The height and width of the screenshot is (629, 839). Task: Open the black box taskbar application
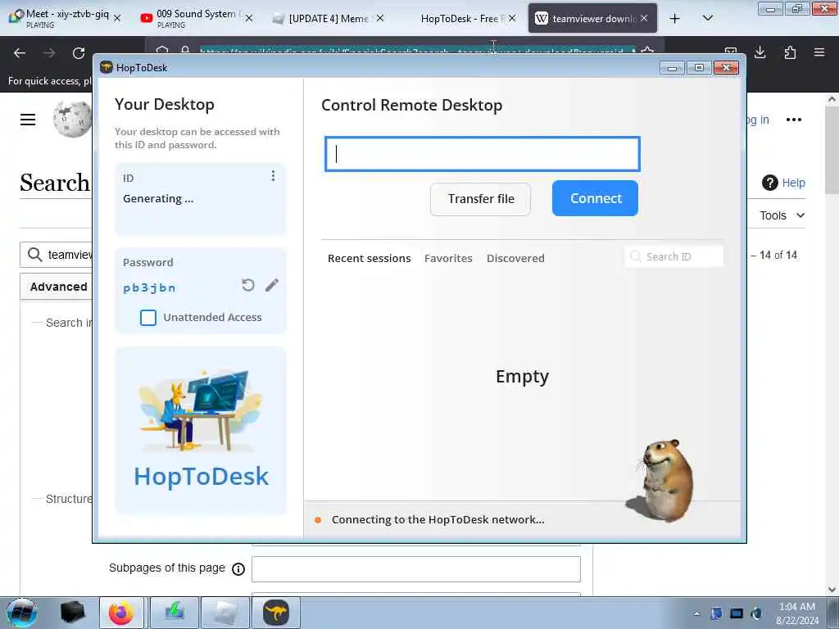pos(73,613)
